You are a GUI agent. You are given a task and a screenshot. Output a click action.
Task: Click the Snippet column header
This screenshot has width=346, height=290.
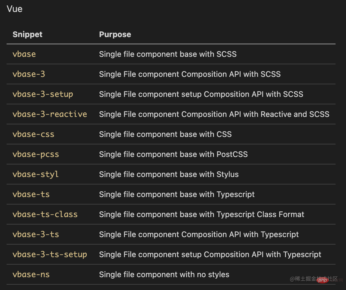(x=27, y=34)
